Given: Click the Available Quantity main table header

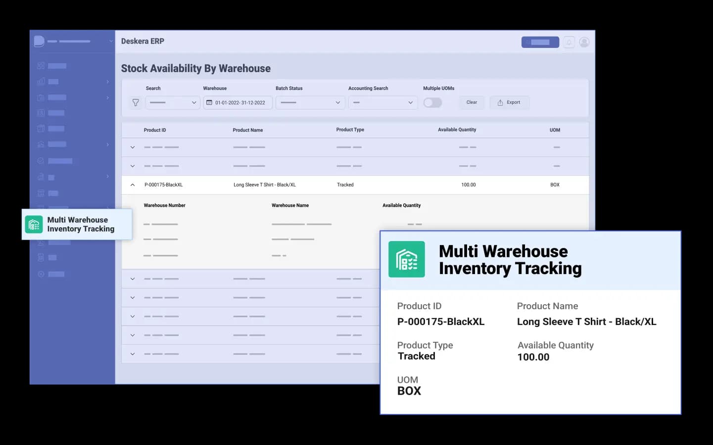Looking at the screenshot, I should [x=457, y=130].
